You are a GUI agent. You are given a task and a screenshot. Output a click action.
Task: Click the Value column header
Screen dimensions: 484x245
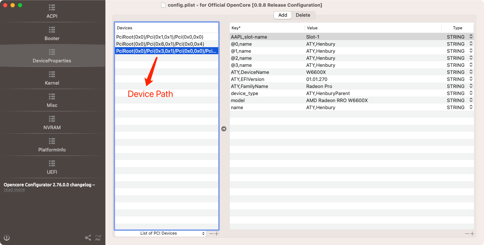pyautogui.click(x=373, y=28)
